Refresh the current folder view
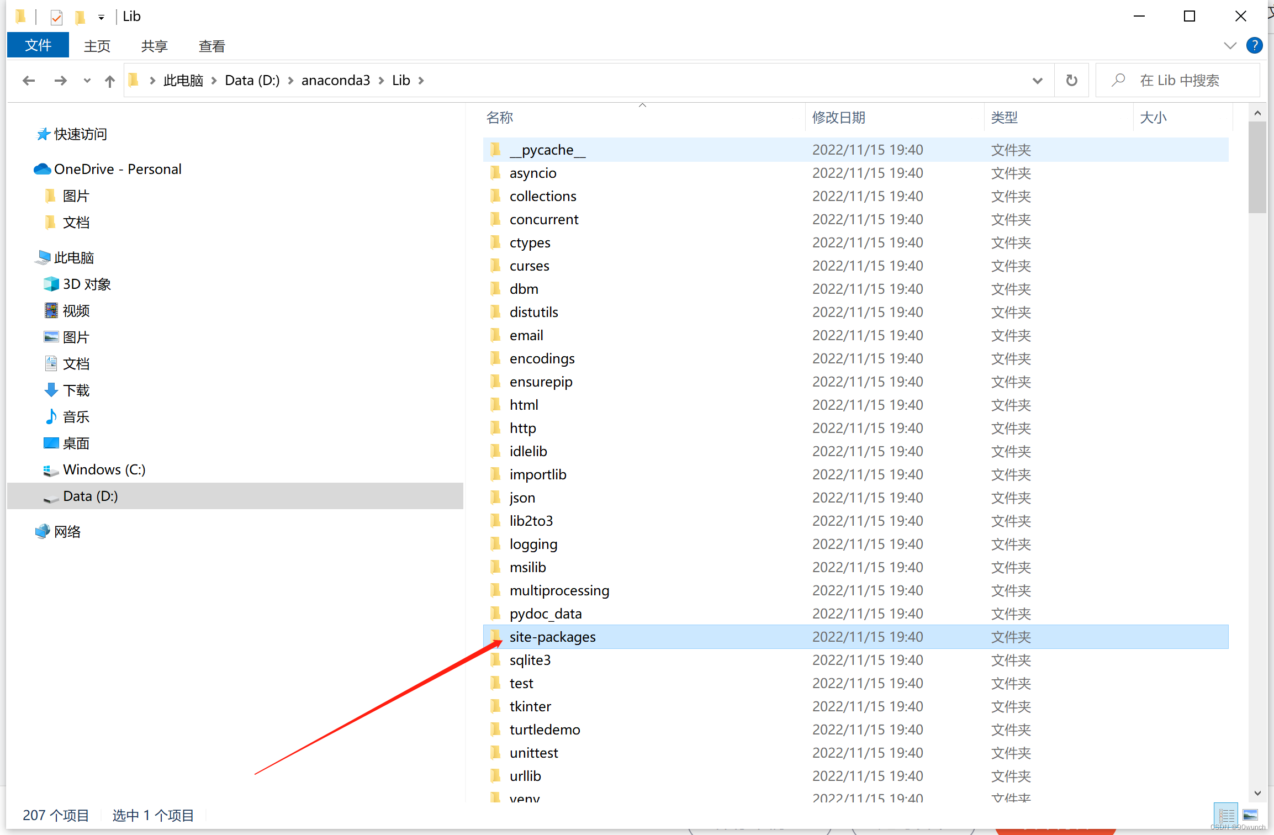 (x=1071, y=81)
